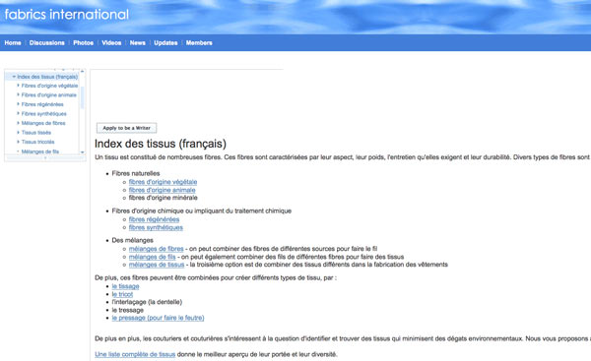Collapse the Index des tissus tree node

[14, 77]
